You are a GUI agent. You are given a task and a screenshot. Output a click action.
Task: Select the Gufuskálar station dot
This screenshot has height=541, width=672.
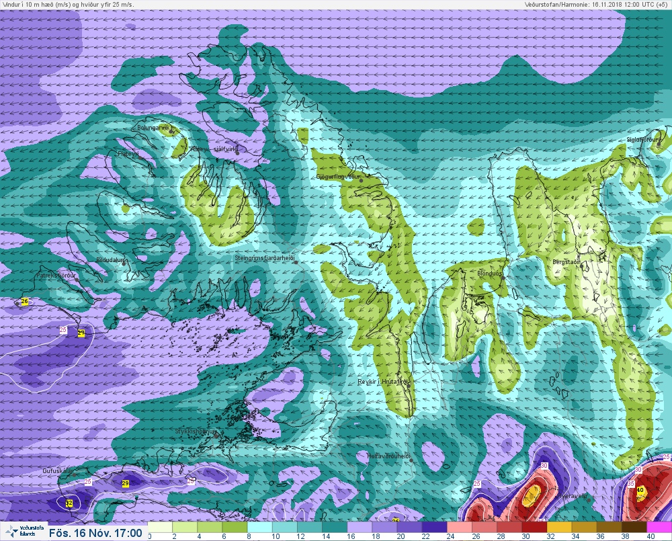point(74,475)
